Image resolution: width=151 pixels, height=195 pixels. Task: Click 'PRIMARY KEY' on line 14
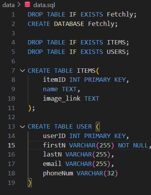point(105,136)
